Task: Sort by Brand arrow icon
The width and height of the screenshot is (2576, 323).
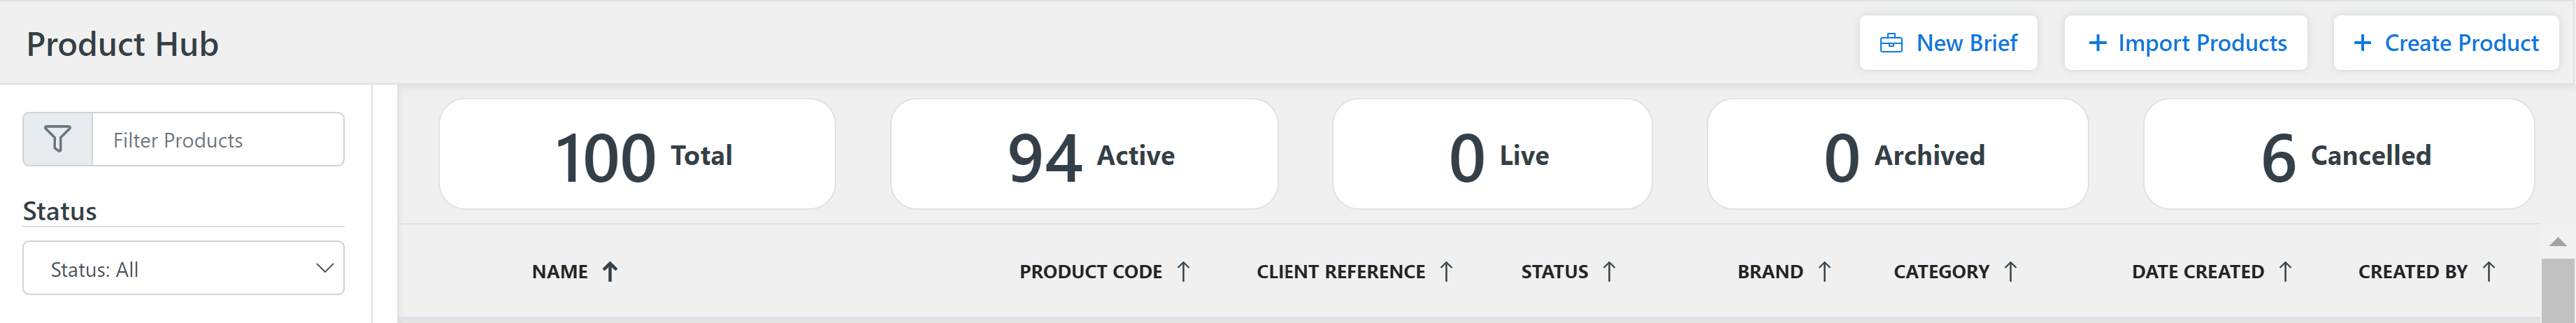Action: [1824, 271]
